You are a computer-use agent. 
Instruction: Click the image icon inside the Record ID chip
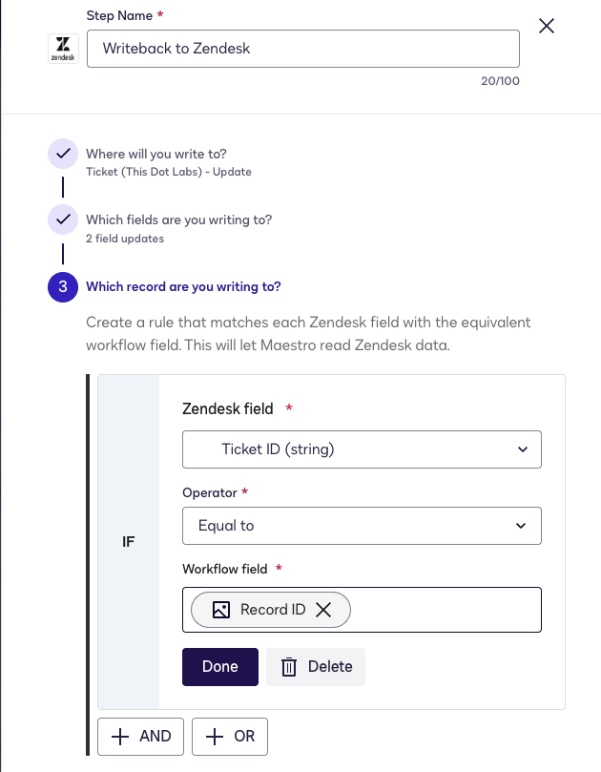click(221, 609)
